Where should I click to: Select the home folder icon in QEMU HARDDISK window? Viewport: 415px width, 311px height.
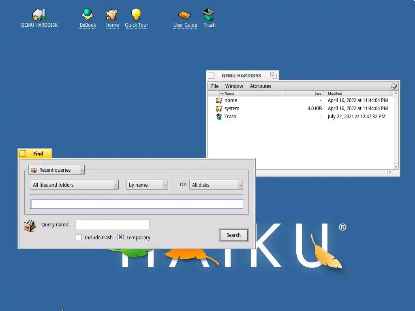219,100
